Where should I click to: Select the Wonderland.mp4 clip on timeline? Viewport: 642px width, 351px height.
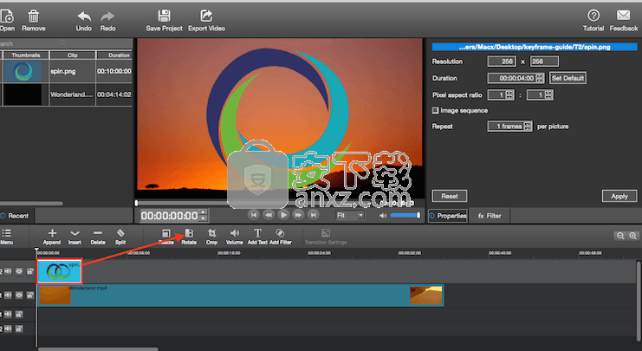[x=240, y=296]
